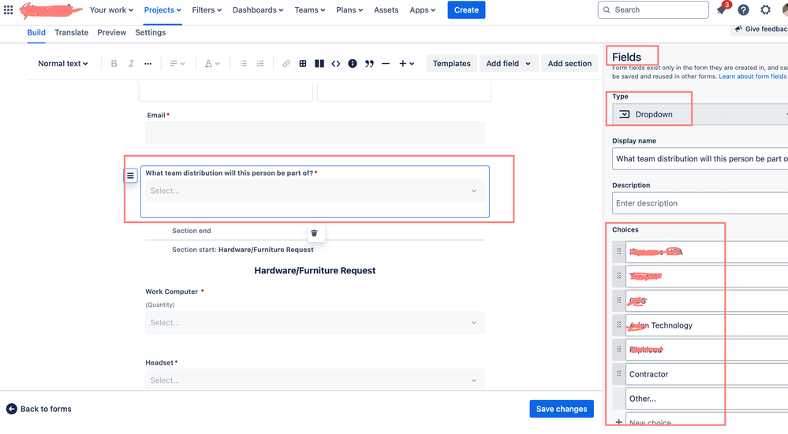Screen dimensions: 788x434
Task: Open the Normal text style dropdown
Action: tap(63, 64)
